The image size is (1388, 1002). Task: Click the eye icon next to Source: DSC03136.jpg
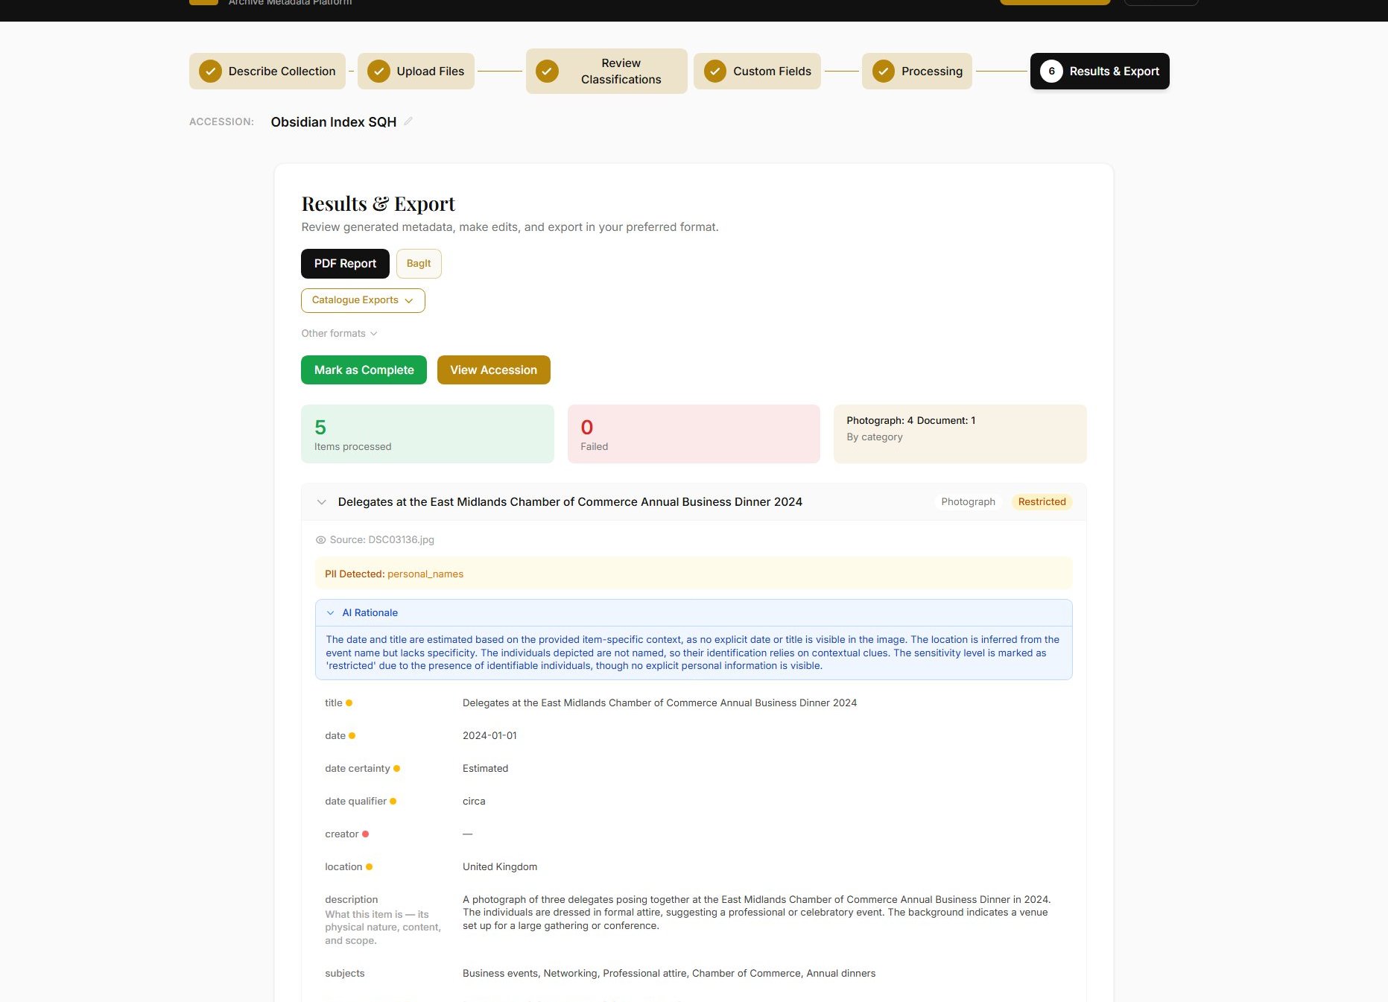pyautogui.click(x=320, y=540)
